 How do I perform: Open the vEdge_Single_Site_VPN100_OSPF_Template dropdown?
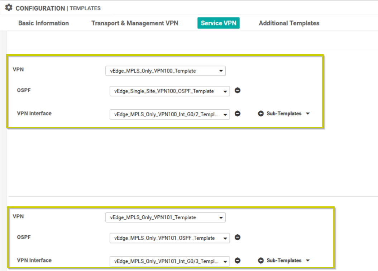pyautogui.click(x=170, y=91)
